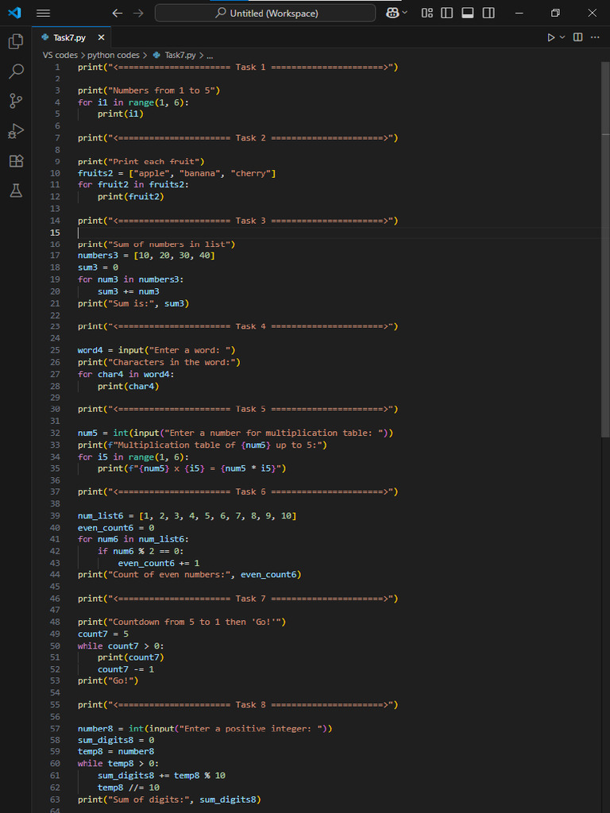Open the Explorer view in activity bar

click(16, 42)
